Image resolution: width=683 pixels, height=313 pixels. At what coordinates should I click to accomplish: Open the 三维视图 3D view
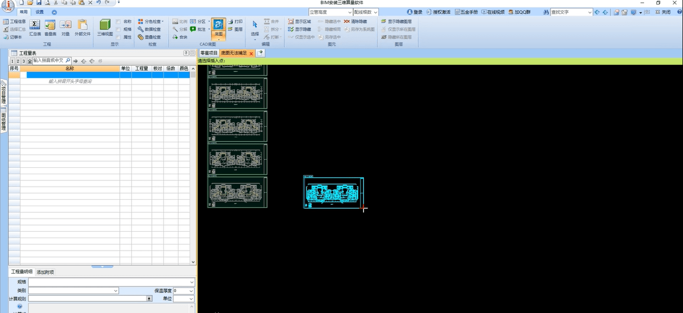point(105,27)
